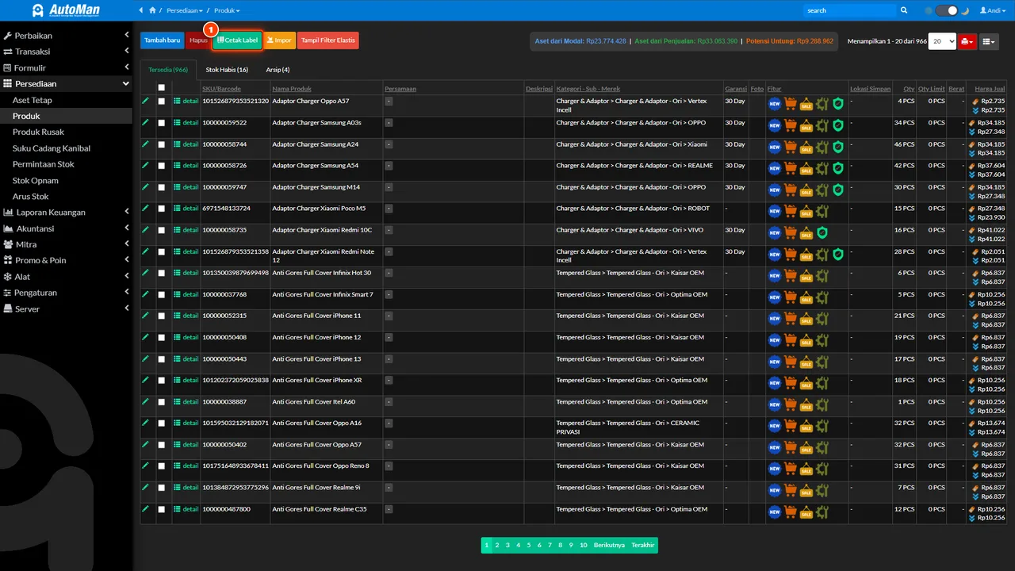Open the Andi user dropdown

[995, 10]
